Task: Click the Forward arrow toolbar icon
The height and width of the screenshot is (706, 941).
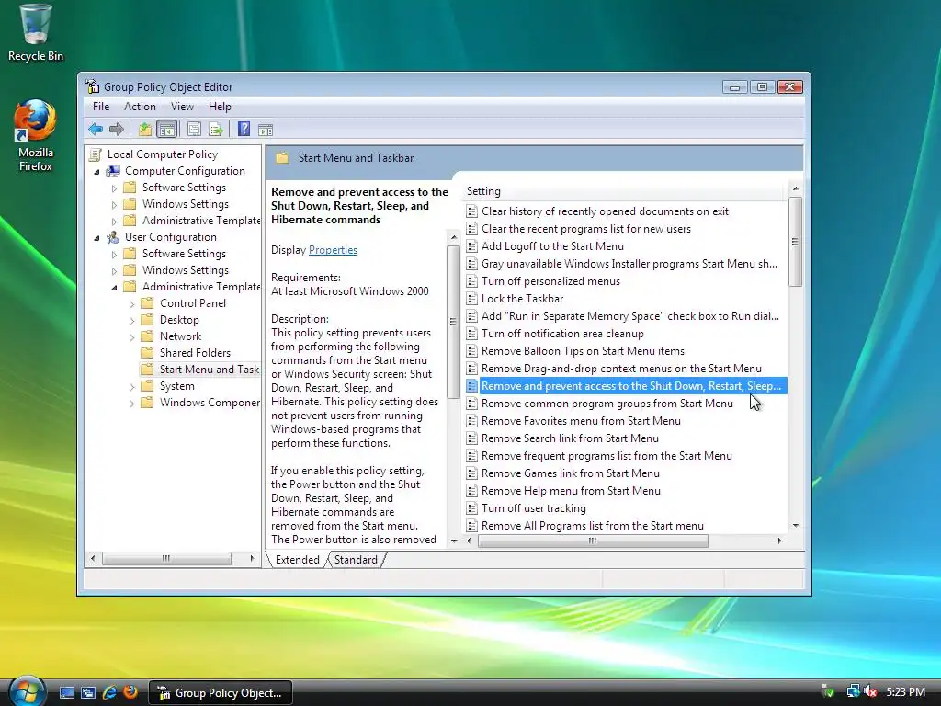Action: click(117, 129)
